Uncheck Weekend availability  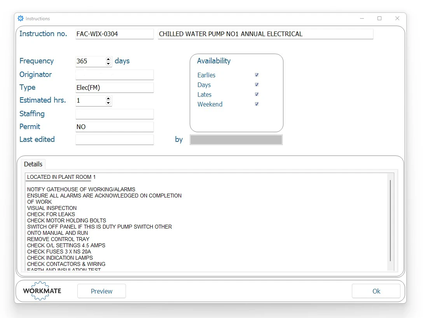(x=256, y=104)
